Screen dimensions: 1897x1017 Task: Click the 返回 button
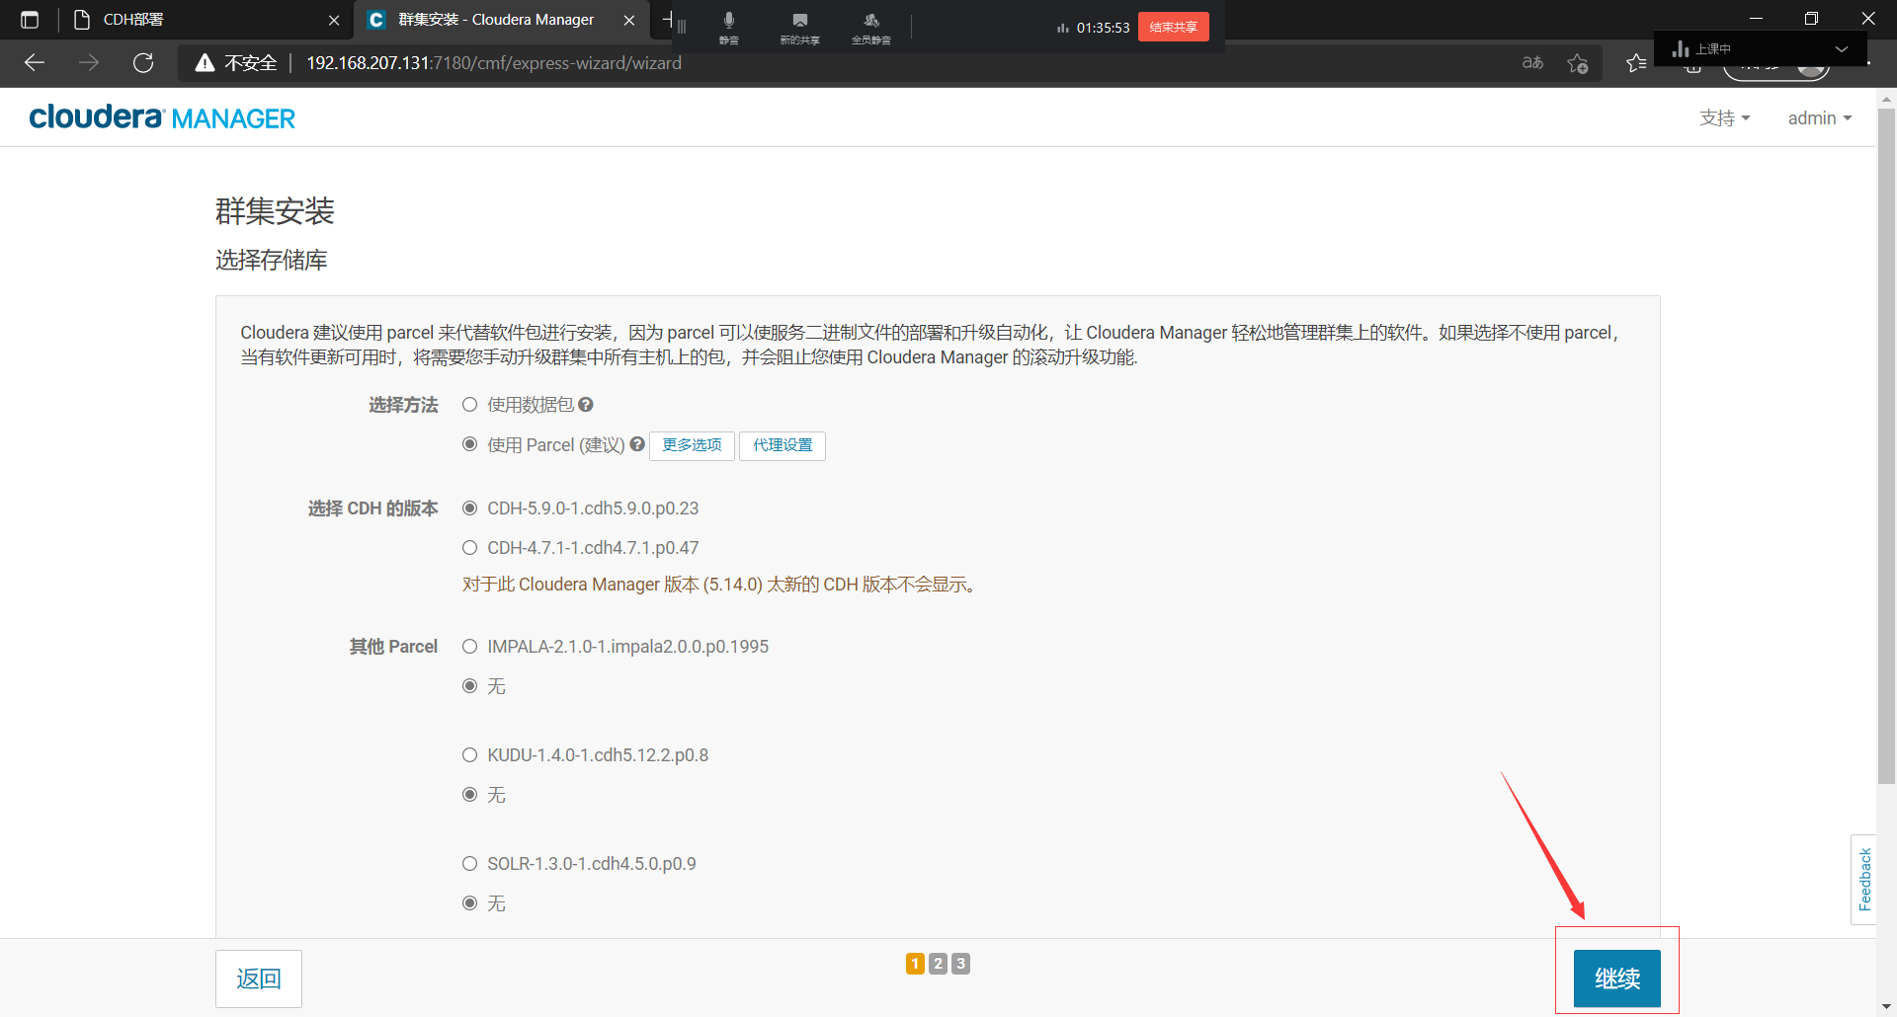[259, 978]
